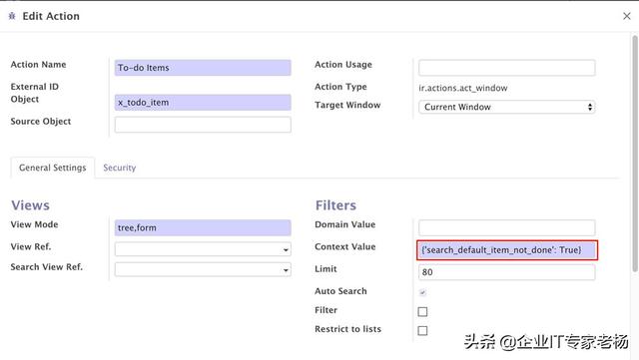
Task: Edit the Action Name field To-do Items
Action: point(203,68)
